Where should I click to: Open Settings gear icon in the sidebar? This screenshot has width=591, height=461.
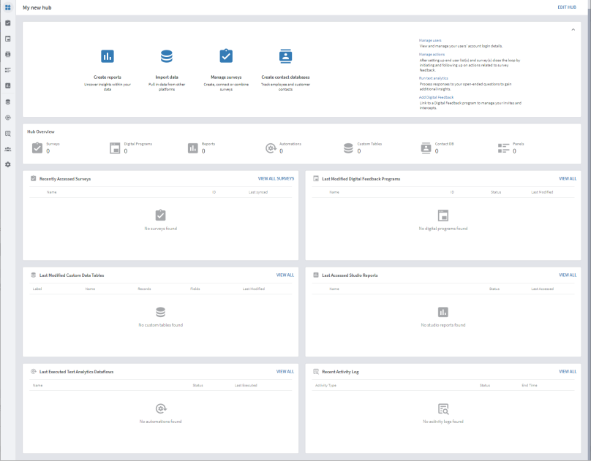point(8,164)
